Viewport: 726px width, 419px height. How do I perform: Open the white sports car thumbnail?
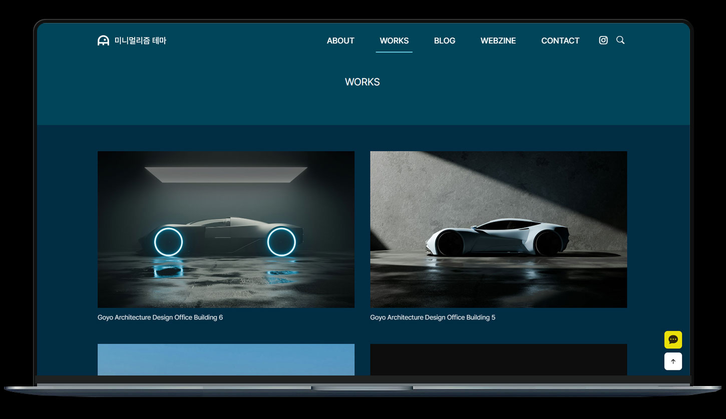pyautogui.click(x=498, y=229)
